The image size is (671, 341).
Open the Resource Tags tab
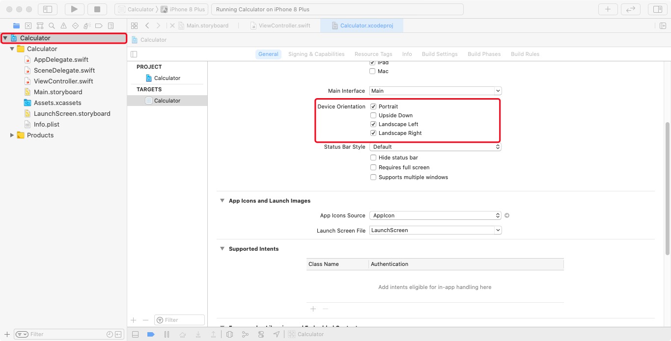[x=373, y=54]
